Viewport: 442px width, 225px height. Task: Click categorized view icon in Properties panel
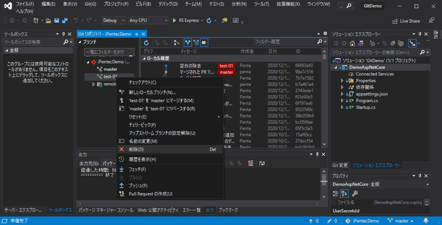(336, 194)
